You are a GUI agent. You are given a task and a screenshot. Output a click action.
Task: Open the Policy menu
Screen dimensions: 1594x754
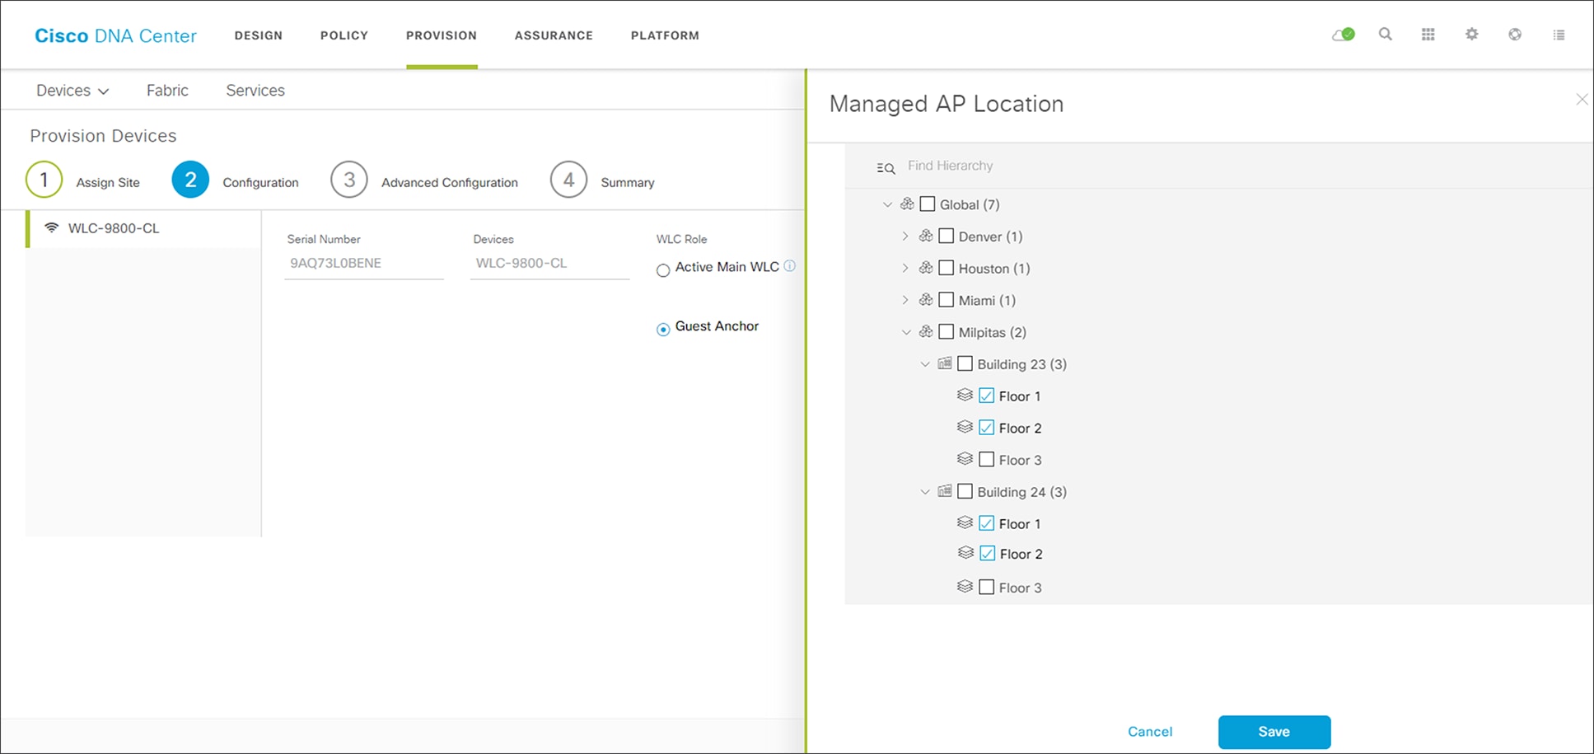pyautogui.click(x=344, y=35)
